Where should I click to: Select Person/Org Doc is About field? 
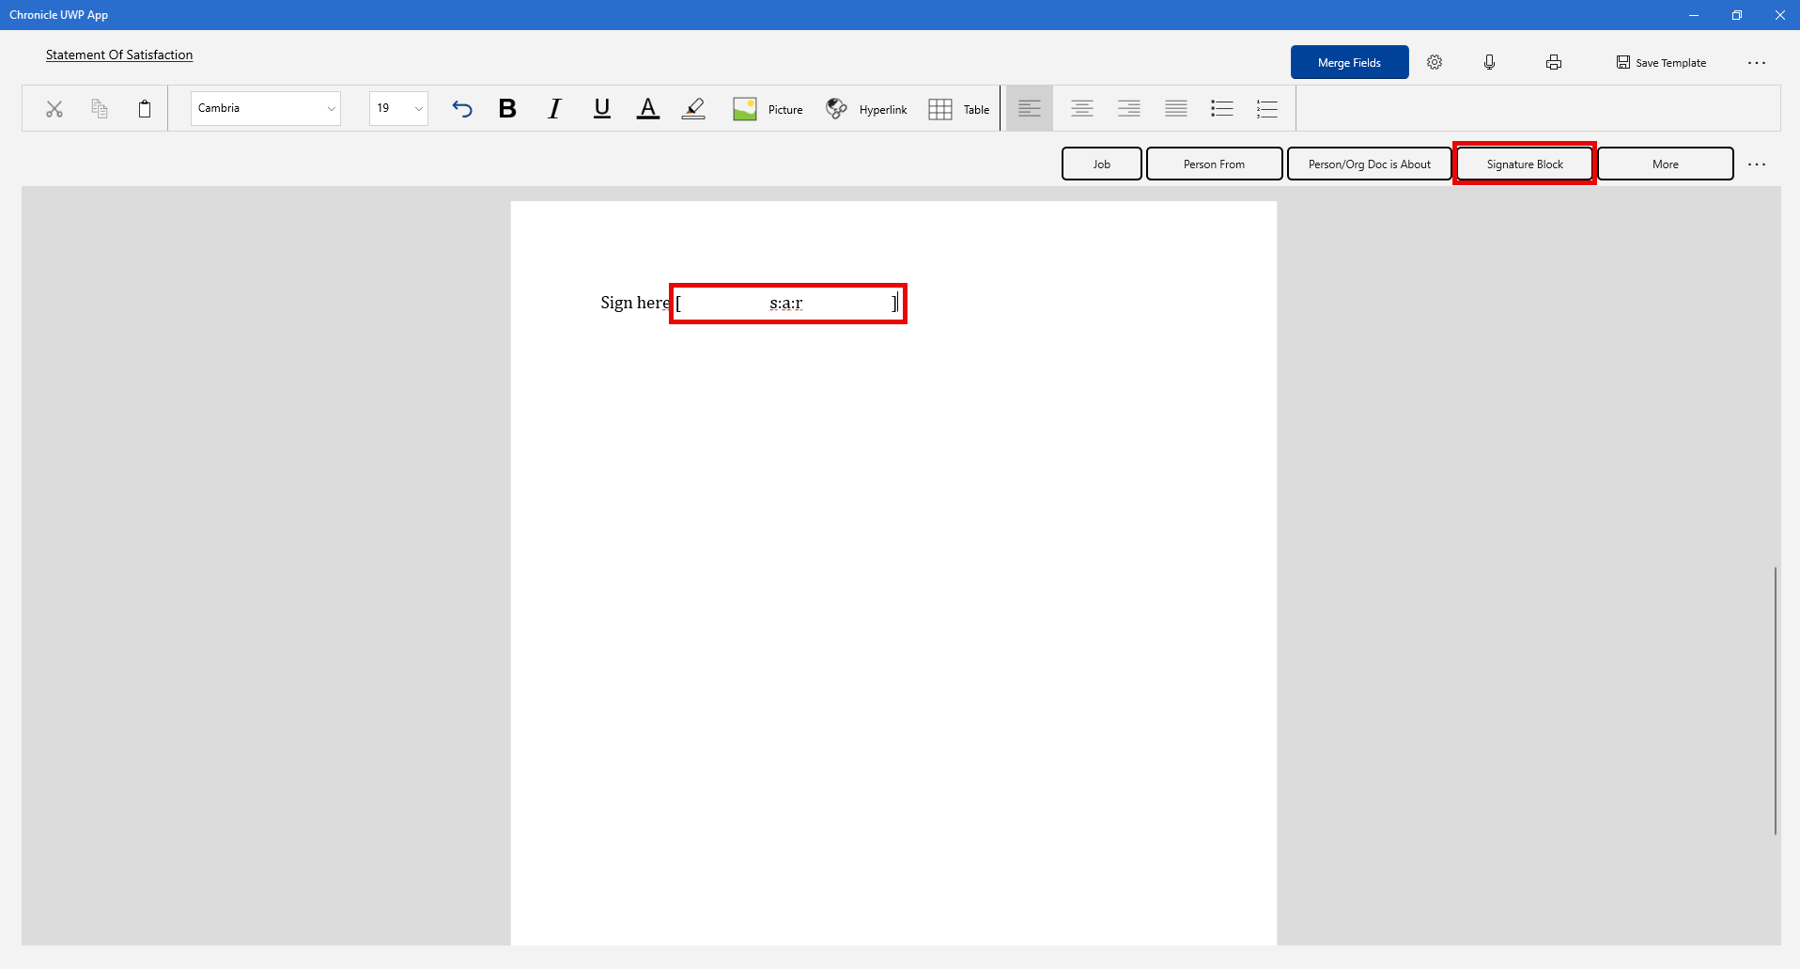coord(1369,164)
